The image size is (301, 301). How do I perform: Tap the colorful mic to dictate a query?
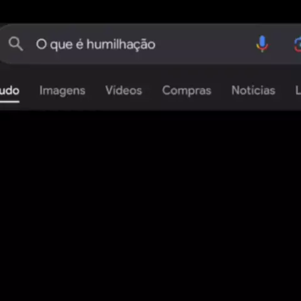click(x=262, y=44)
